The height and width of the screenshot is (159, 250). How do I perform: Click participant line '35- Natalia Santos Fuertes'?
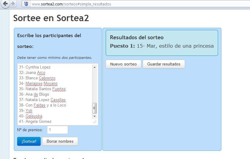[x=42, y=89]
